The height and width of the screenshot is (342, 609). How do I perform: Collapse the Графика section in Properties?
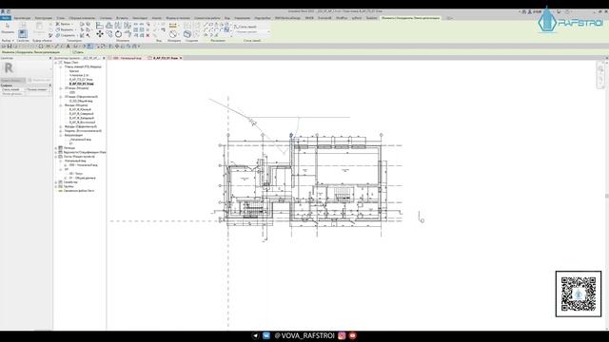[x=49, y=85]
